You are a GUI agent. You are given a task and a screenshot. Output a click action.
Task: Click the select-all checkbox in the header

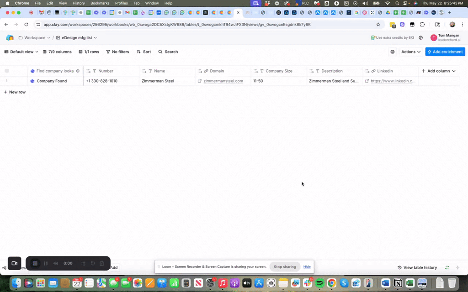coord(6,71)
